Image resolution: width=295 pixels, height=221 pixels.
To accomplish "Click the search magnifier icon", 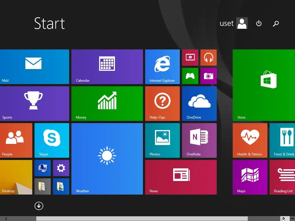I will click(x=276, y=24).
